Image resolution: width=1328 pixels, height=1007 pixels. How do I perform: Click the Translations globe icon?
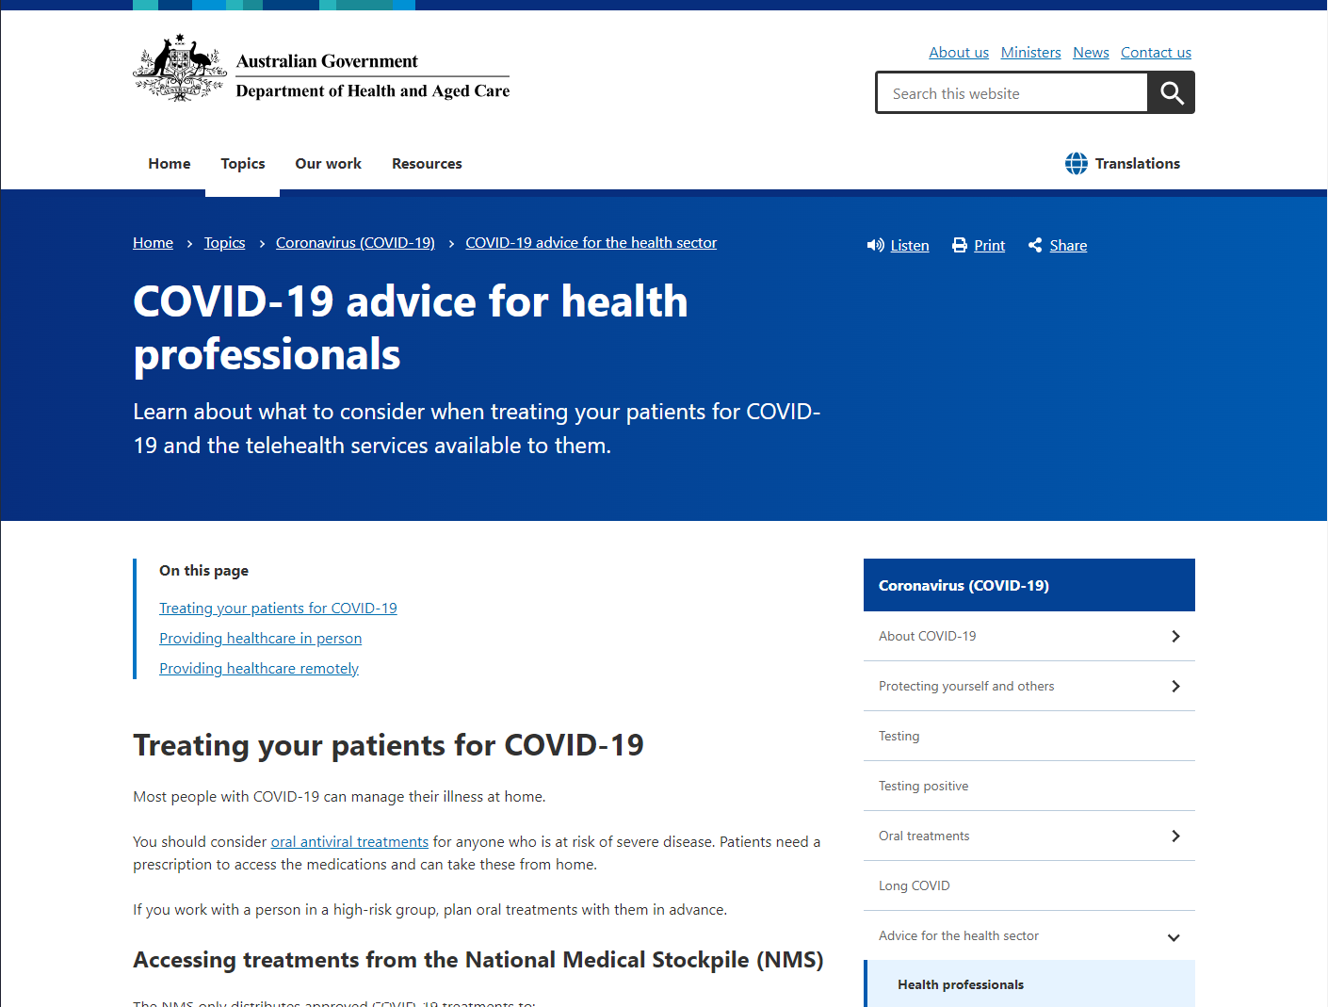pos(1076,164)
